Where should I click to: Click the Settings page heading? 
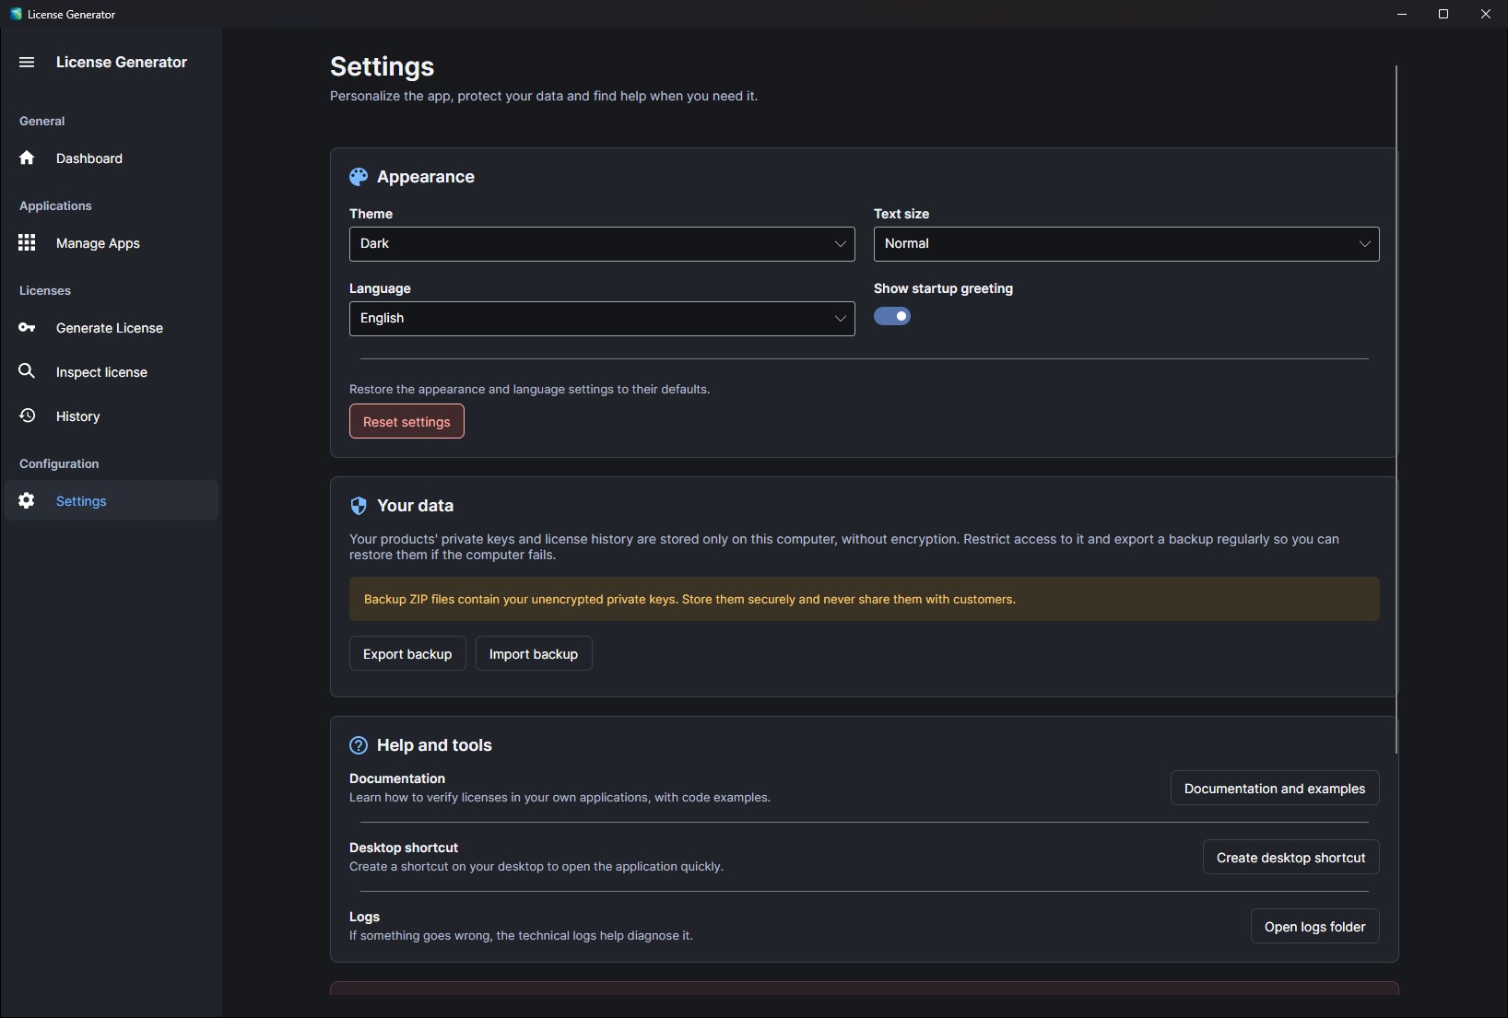click(x=382, y=66)
